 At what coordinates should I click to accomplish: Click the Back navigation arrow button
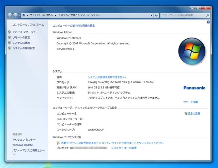pos(10,15)
